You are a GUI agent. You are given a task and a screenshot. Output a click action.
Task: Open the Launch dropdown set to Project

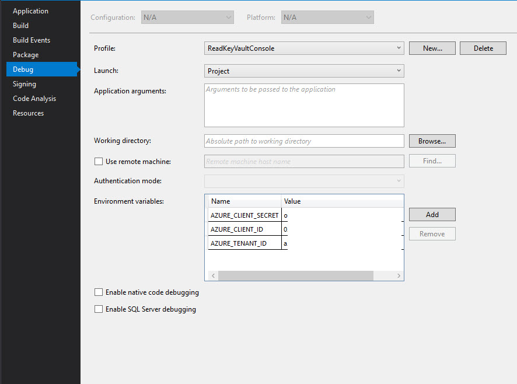(x=303, y=71)
